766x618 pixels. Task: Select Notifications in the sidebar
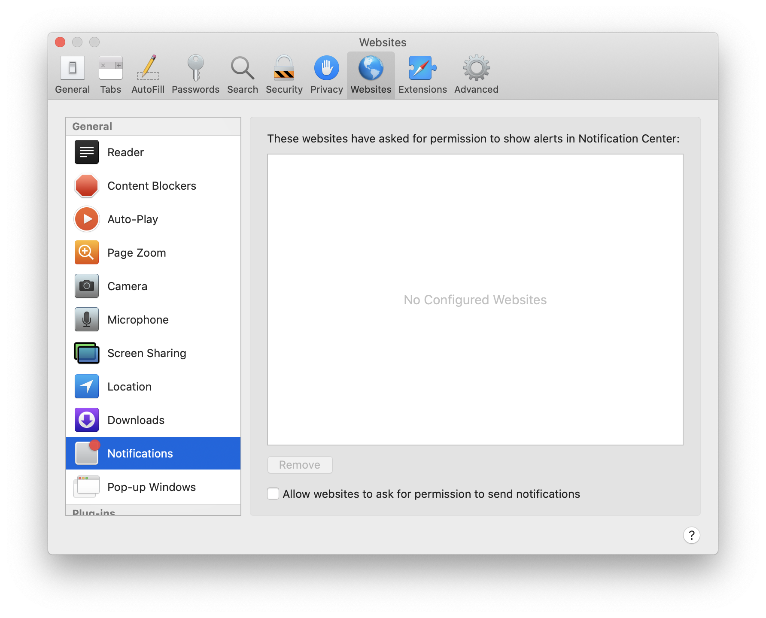pyautogui.click(x=153, y=453)
